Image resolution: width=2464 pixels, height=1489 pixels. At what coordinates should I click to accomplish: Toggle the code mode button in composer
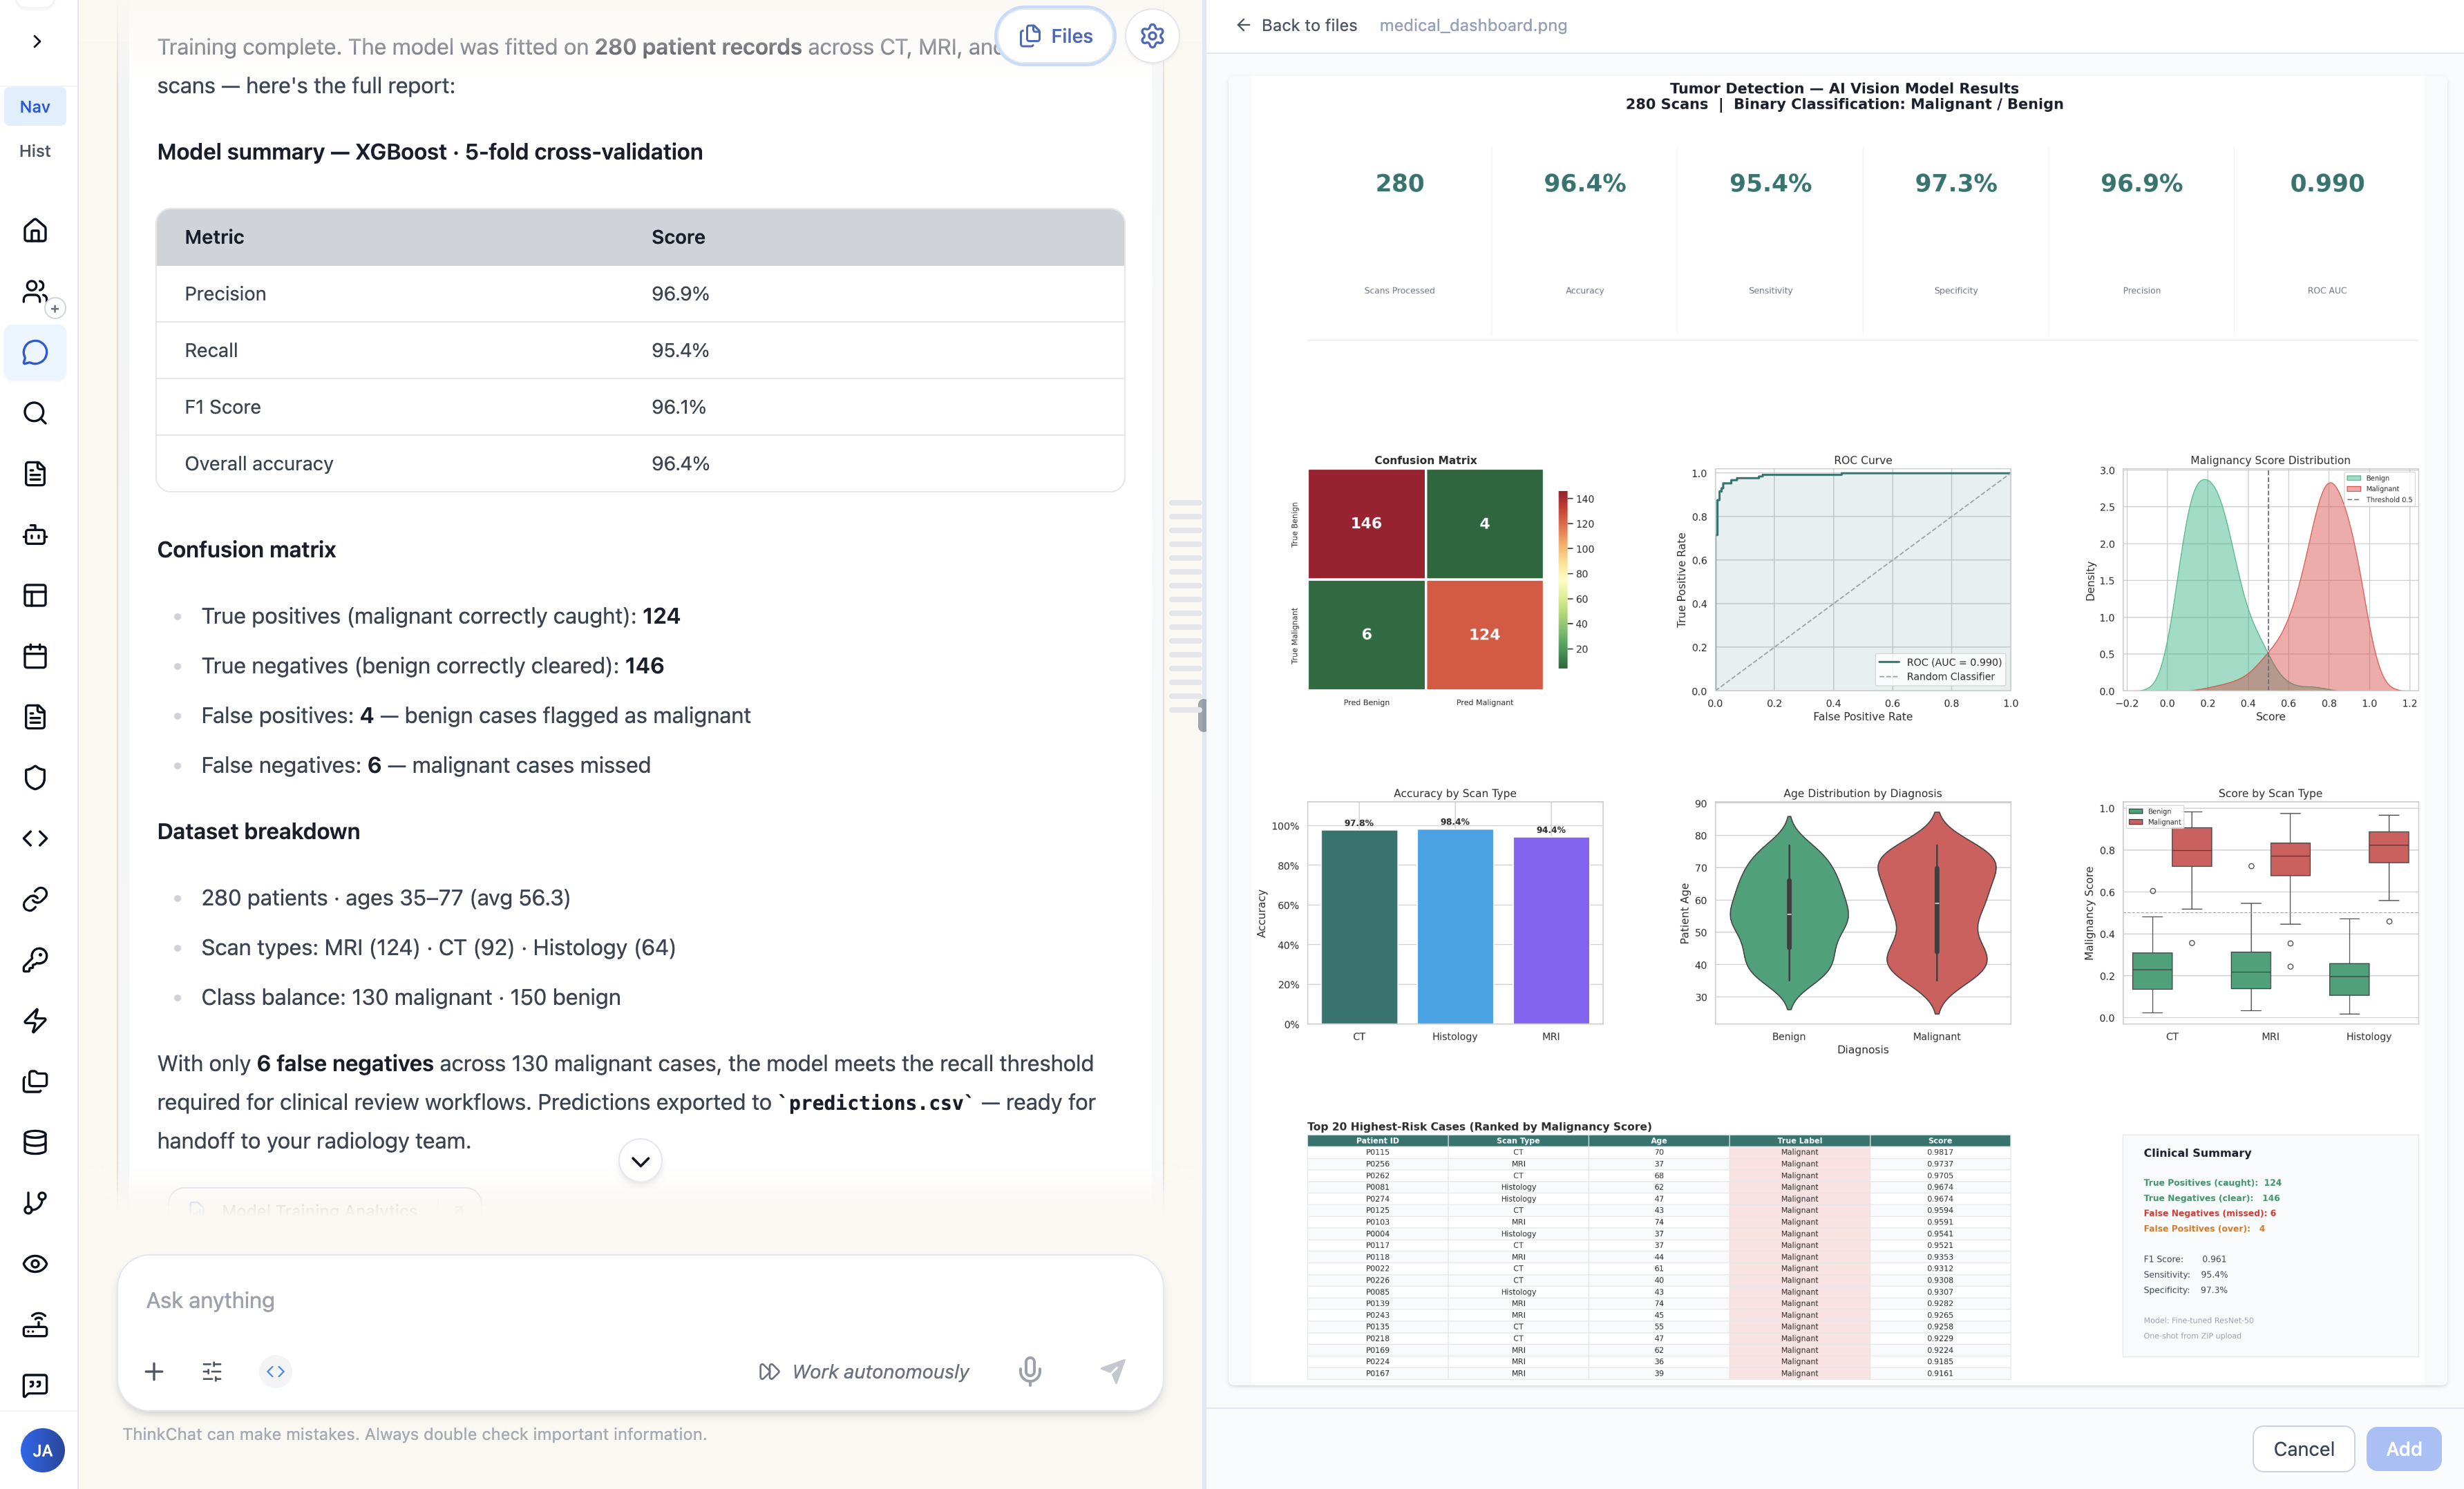[276, 1371]
